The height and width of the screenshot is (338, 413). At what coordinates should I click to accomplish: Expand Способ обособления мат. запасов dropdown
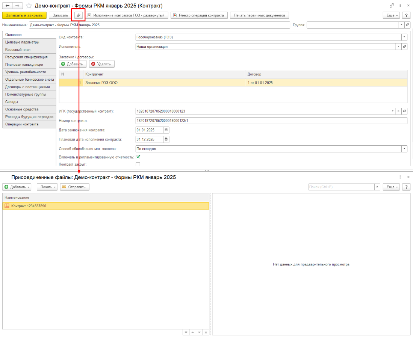click(404, 149)
